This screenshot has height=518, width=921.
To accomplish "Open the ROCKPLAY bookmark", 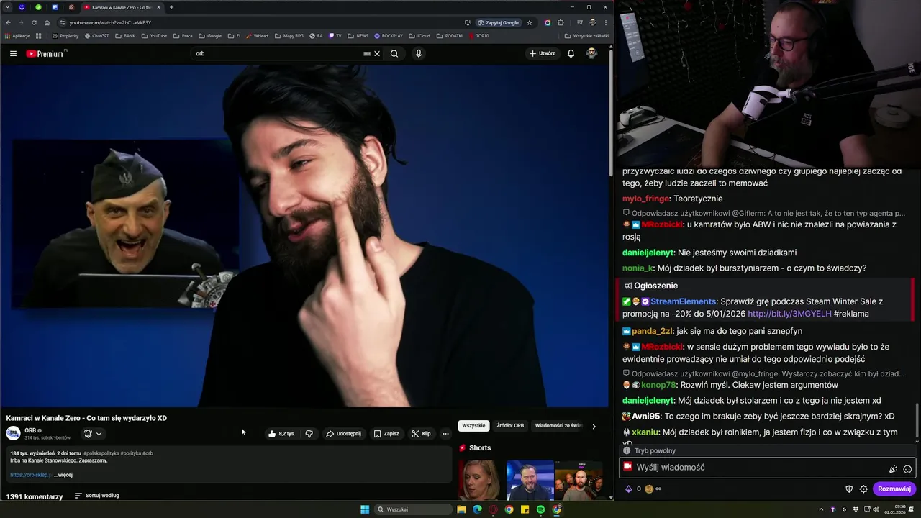I will point(389,36).
